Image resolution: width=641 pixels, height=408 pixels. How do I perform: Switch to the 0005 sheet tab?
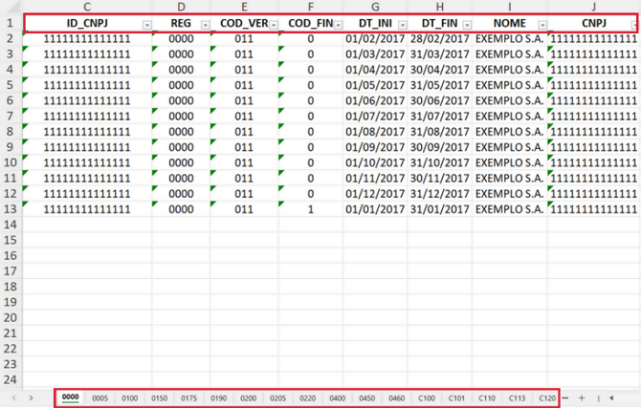click(x=100, y=397)
